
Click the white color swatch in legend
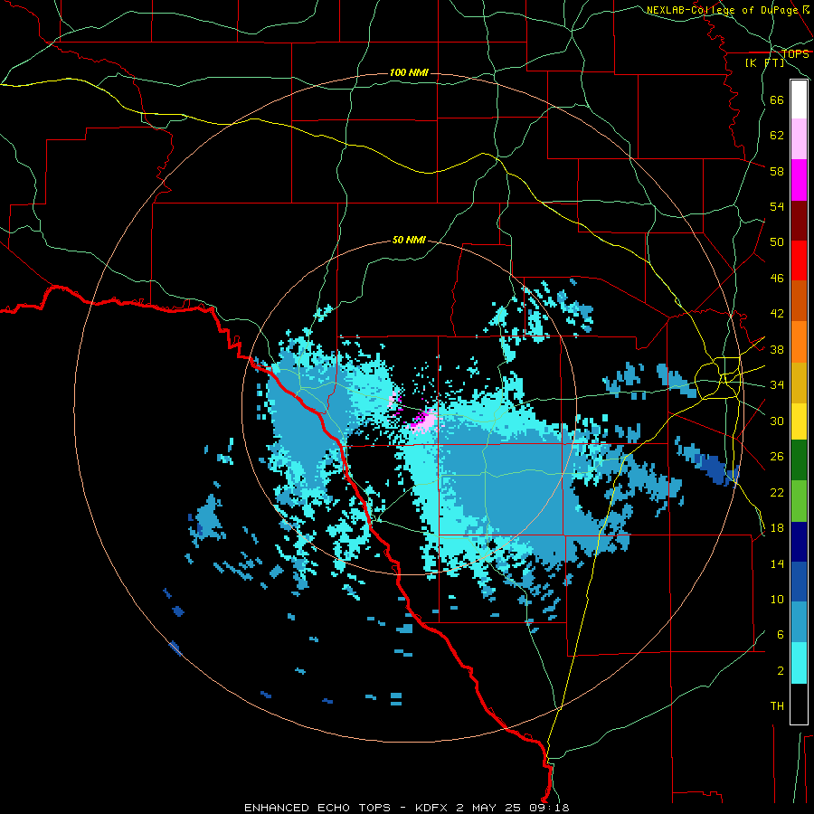click(799, 99)
